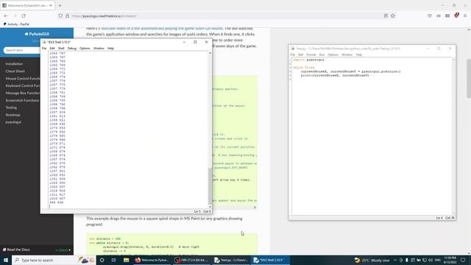Bookmark this page with the star icon
Image resolution: width=471 pixels, height=265 pixels.
pyautogui.click(x=392, y=15)
